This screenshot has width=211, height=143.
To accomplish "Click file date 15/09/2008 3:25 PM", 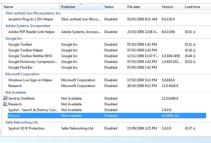I will click(142, 128).
